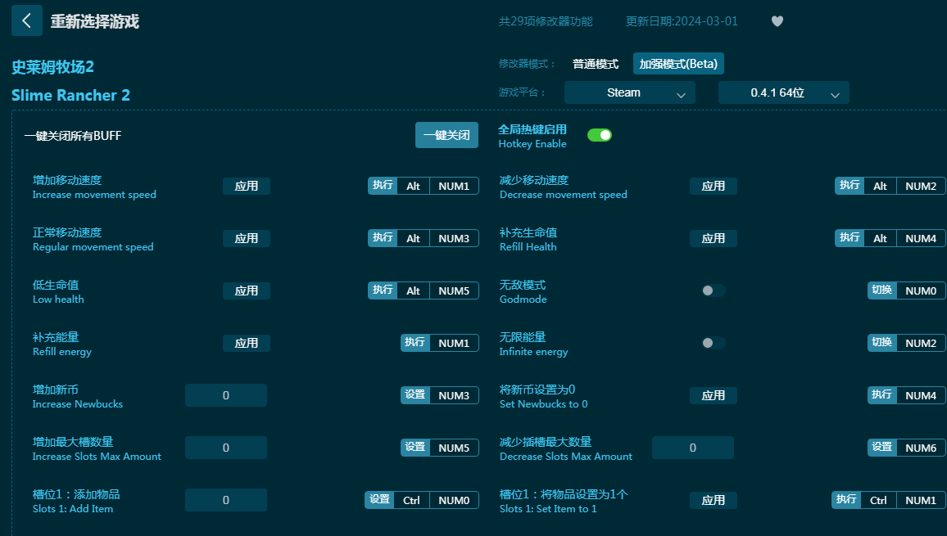The image size is (947, 536).
Task: Click Ctrl modifier for Slots 1: Set Item
Action: pos(879,500)
